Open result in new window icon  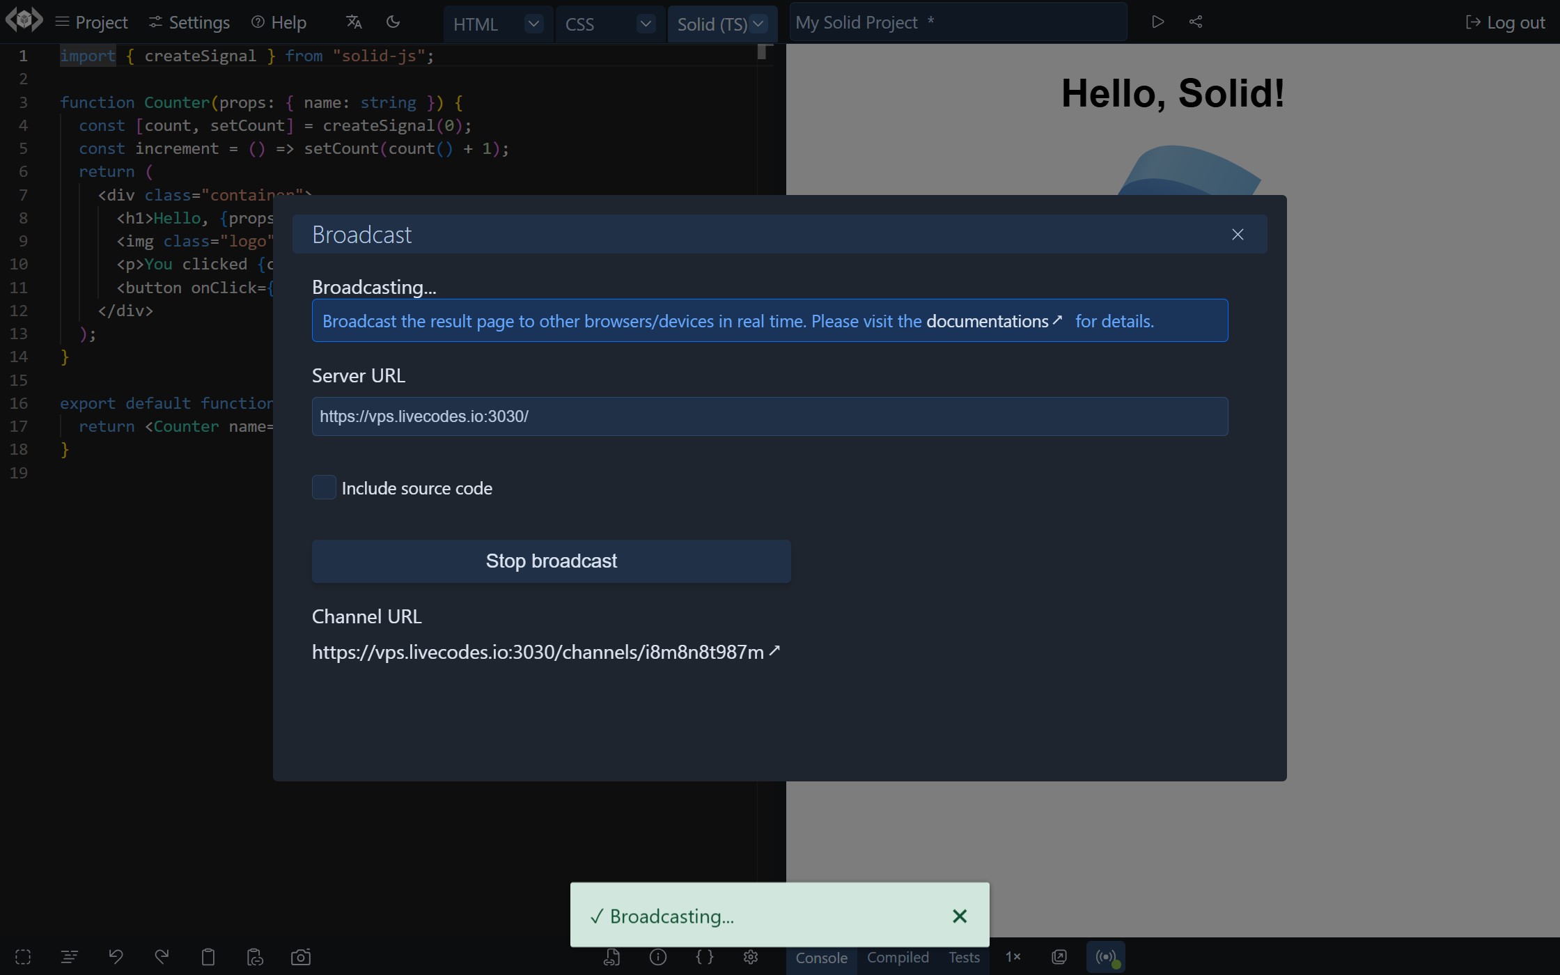(x=1058, y=957)
